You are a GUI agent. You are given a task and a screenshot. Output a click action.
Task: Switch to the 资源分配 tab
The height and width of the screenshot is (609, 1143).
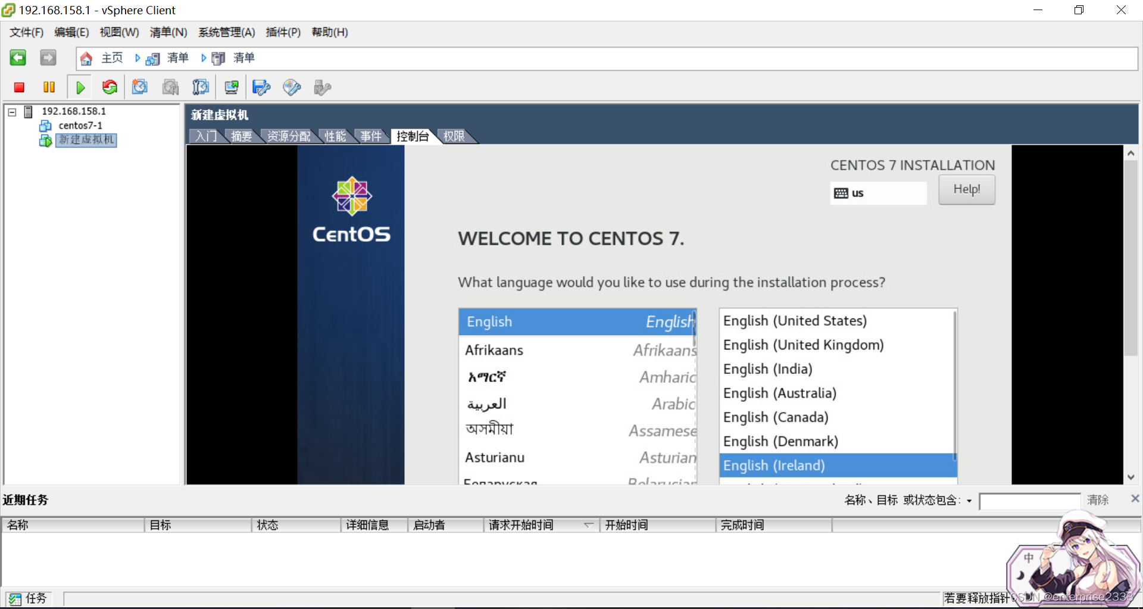tap(289, 136)
